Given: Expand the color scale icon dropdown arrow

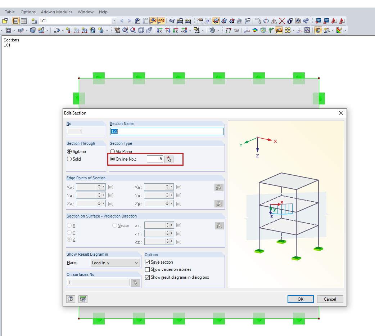Looking at the screenshot, I should [x=345, y=30].
